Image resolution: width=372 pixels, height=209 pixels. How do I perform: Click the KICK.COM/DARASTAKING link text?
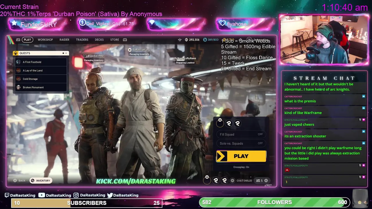(x=136, y=181)
